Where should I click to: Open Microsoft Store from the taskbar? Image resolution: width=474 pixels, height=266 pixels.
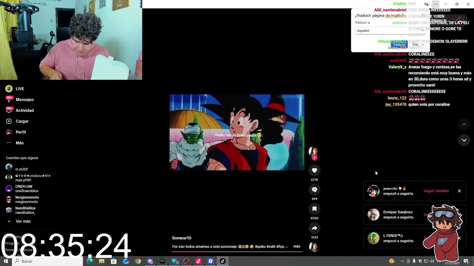coord(114,261)
